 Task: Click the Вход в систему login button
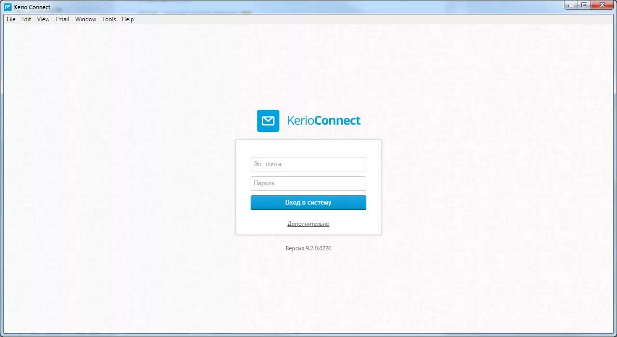[x=308, y=203]
